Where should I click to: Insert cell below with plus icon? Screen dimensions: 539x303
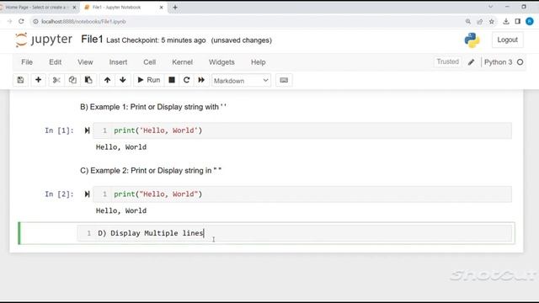tap(38, 81)
